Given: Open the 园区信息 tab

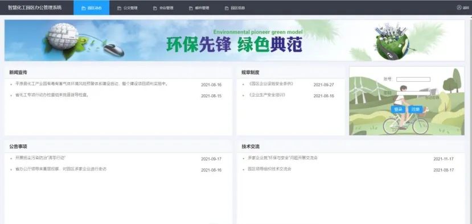Looking at the screenshot, I should click(x=235, y=8).
